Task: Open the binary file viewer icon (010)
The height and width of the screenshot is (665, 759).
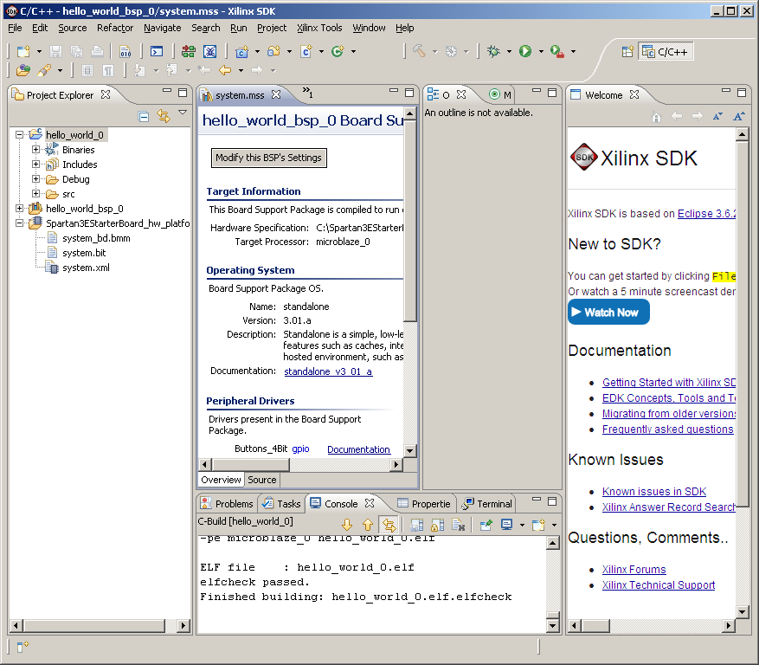Action: [x=125, y=51]
